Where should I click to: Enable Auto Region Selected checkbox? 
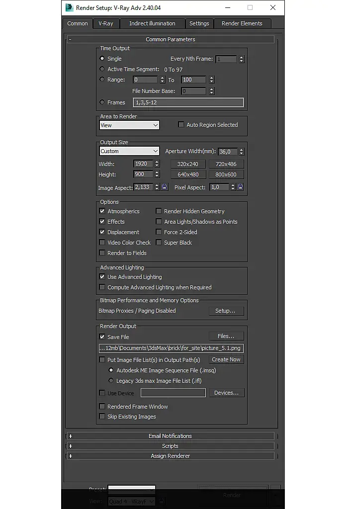pos(181,125)
